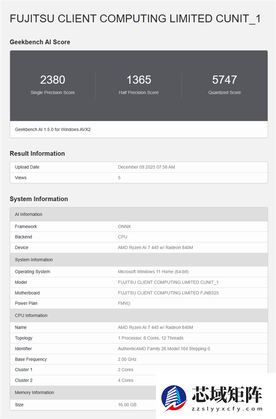This screenshot has height=419, width=276.
Task: Expand the Memory Information section
Action: coord(35,392)
